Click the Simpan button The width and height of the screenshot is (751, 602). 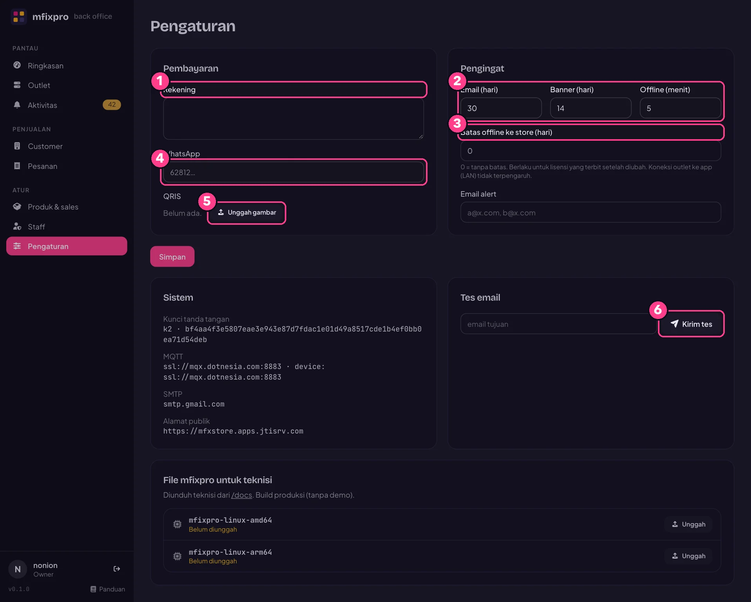point(172,257)
